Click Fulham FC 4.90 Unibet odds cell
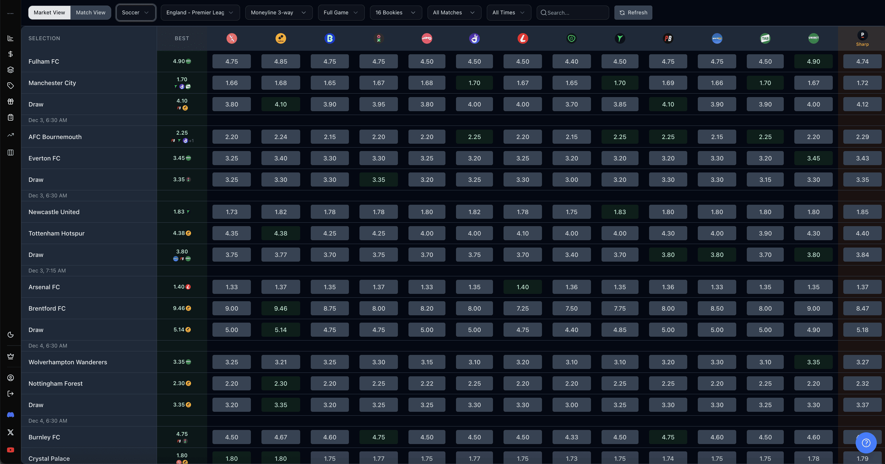This screenshot has height=464, width=885. tap(813, 62)
